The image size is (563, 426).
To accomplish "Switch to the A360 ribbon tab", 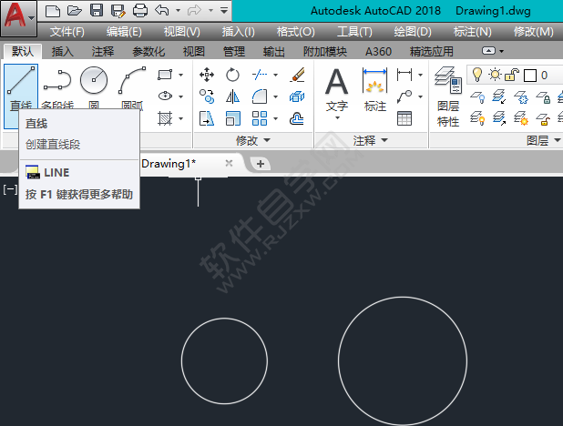I will (378, 52).
